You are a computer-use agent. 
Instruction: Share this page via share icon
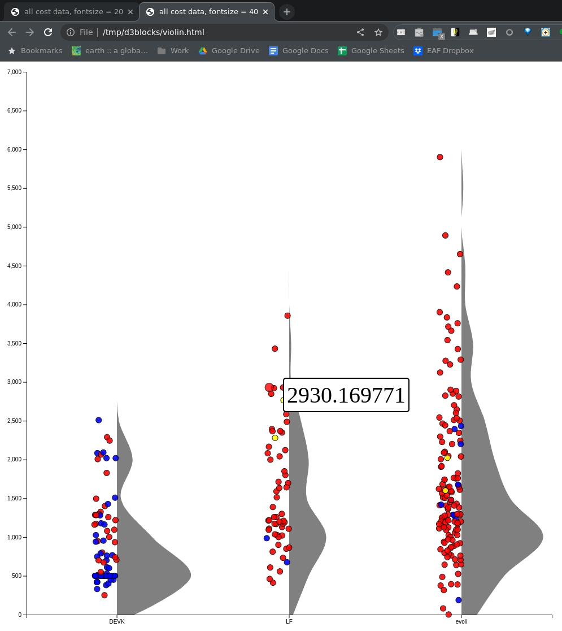360,32
